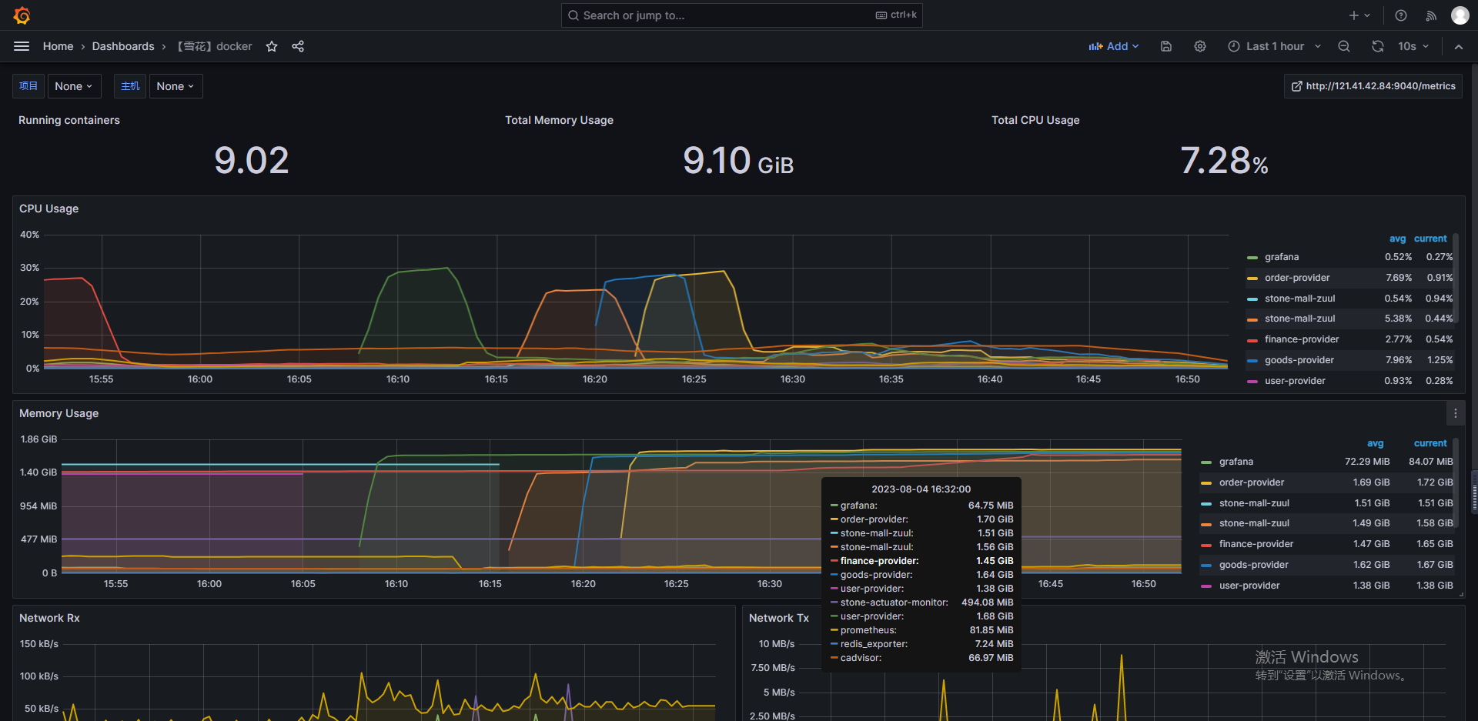Navigate to Dashboards via breadcrumb
The width and height of the screenshot is (1478, 721).
123,46
